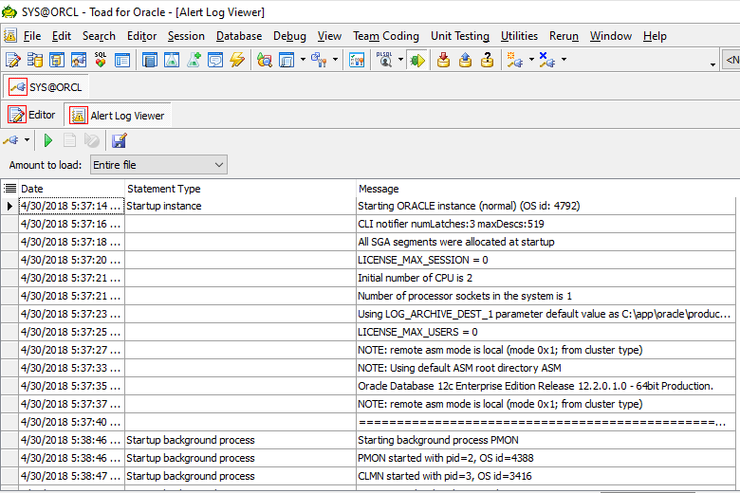Image resolution: width=740 pixels, height=493 pixels.
Task: Select the Alert Log Viewer tab
Action: [x=117, y=116]
